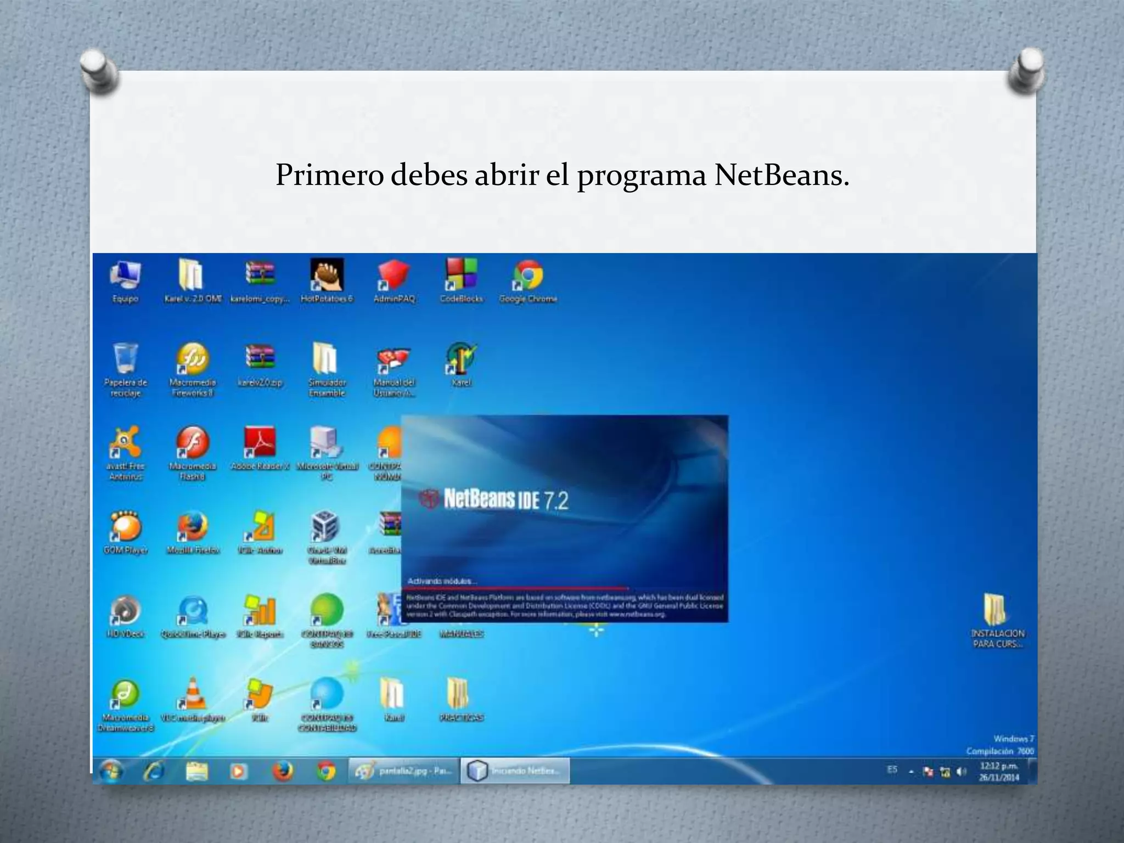Open the HD VDeck shortcut
The height and width of the screenshot is (843, 1124).
pos(126,616)
